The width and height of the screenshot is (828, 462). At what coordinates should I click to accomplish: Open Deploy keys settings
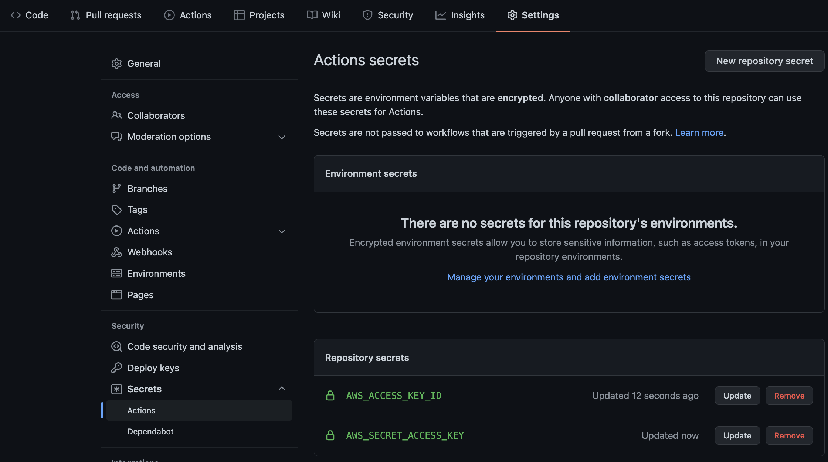point(199,368)
